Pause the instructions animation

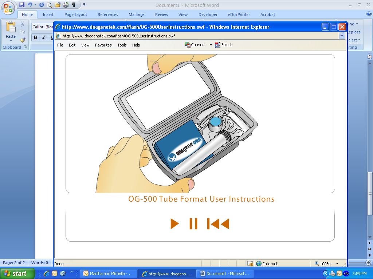pyautogui.click(x=193, y=224)
